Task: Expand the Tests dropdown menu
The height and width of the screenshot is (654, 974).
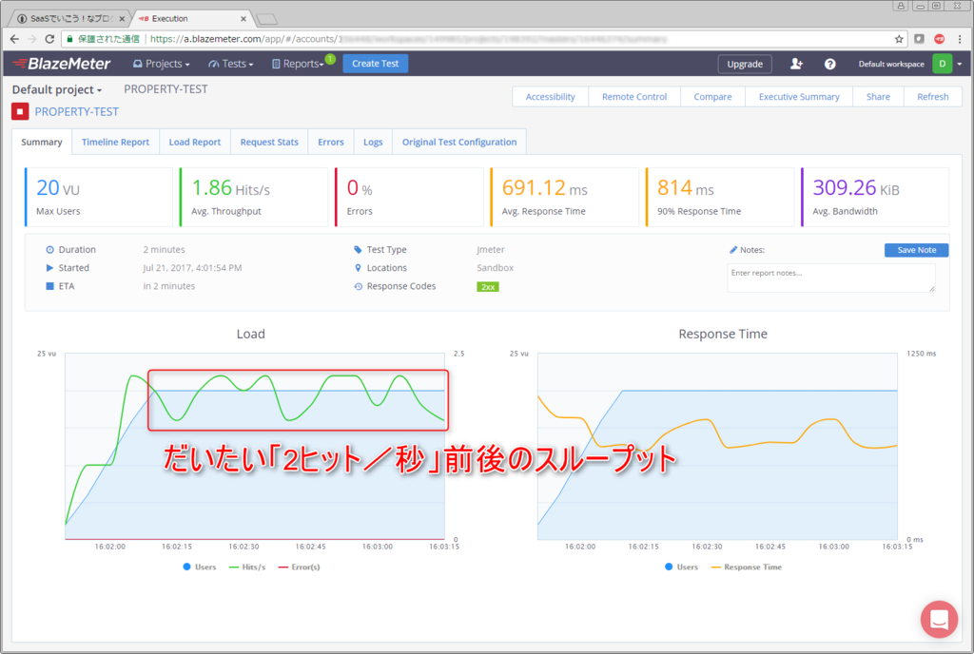Action: (x=231, y=64)
